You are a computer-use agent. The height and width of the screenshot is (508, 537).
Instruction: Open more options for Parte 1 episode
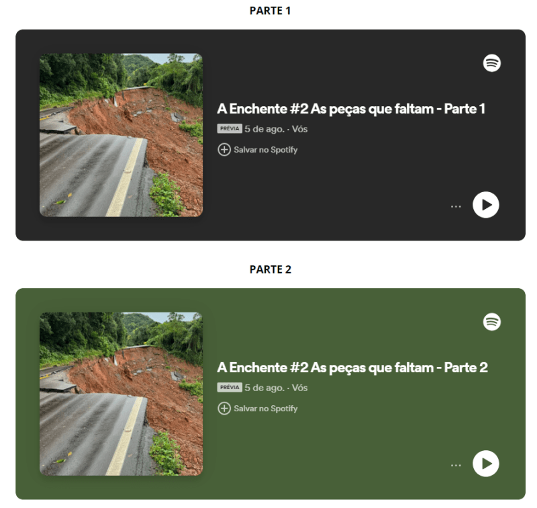(456, 206)
